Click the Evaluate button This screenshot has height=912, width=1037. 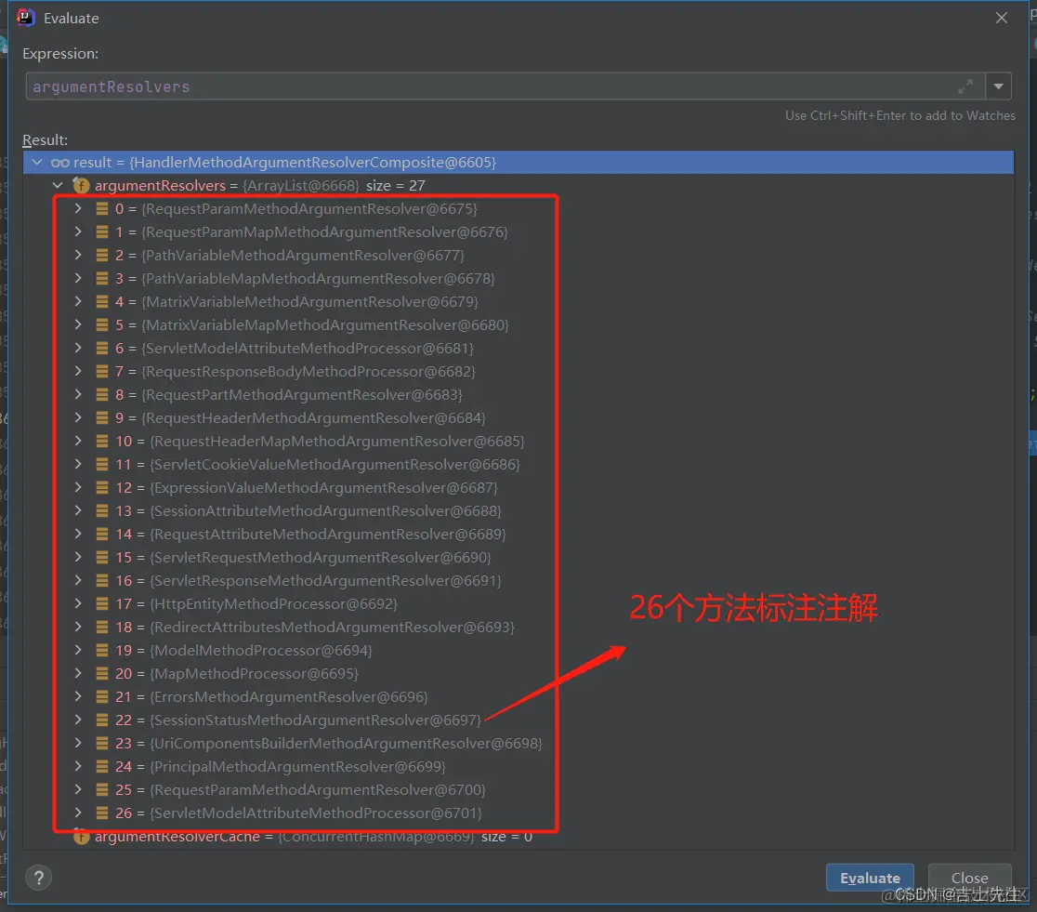tap(870, 878)
